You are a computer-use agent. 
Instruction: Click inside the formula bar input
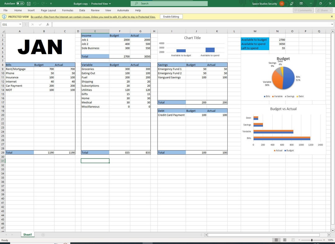tap(191, 24)
